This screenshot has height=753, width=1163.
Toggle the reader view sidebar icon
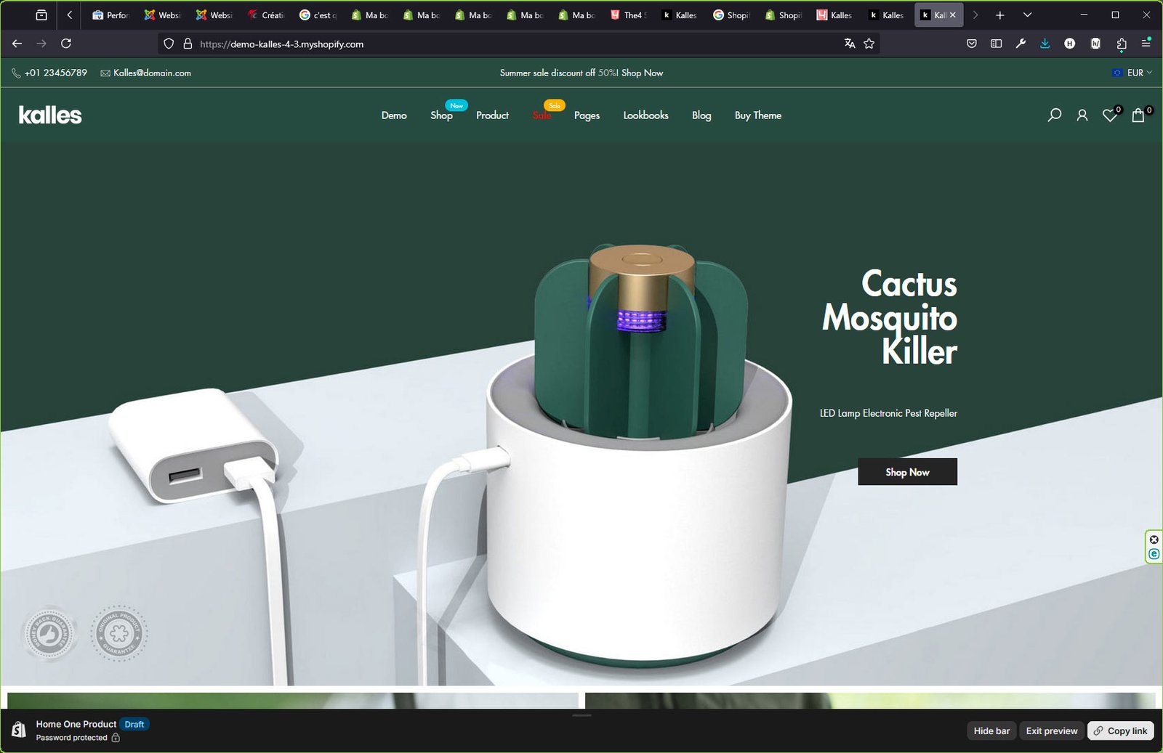pos(996,44)
